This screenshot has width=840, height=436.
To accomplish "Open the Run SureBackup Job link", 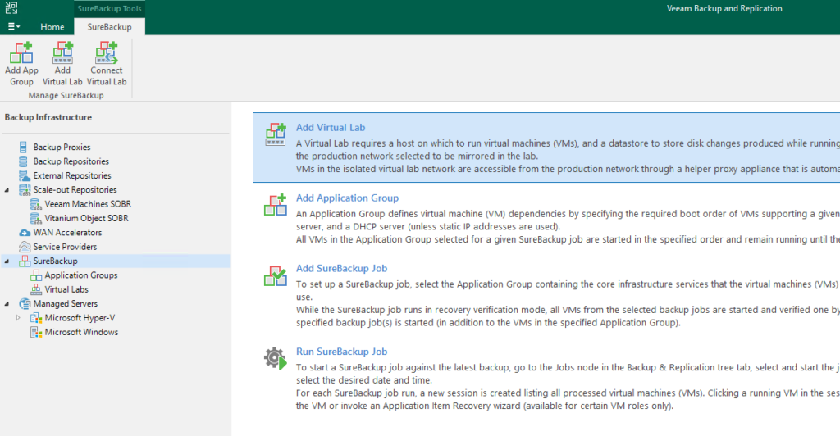I will pos(342,352).
